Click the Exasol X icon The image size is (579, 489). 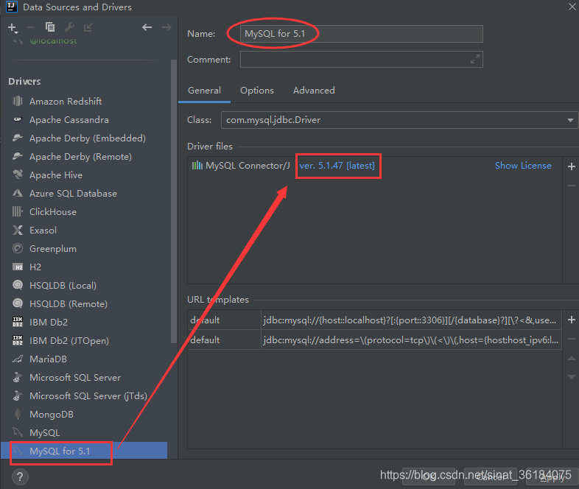(18, 230)
